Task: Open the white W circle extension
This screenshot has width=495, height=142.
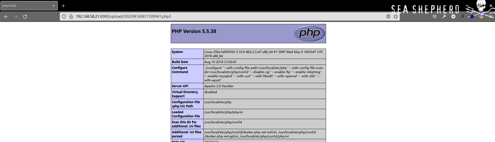Action: click(453, 16)
